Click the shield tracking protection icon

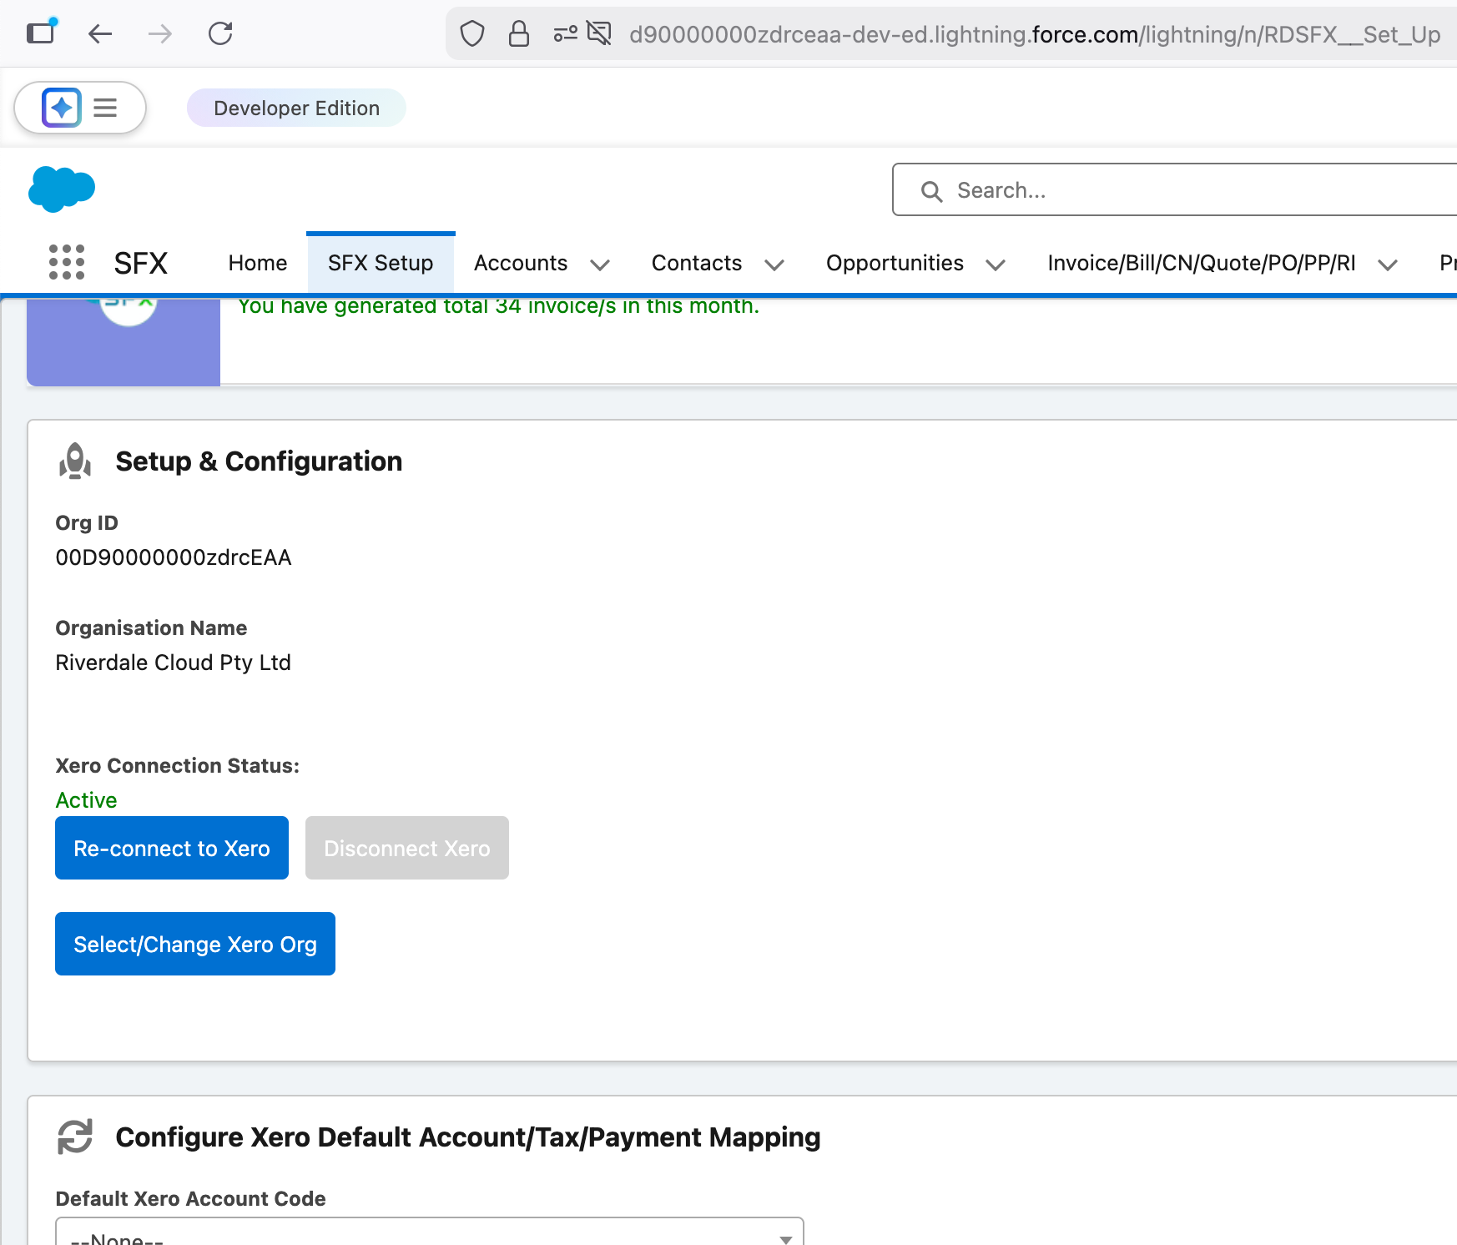472,34
